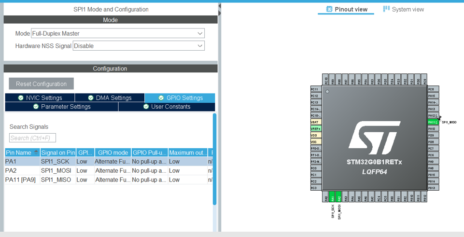Click the PA0 pin on the chip
The width and height of the screenshot is (464, 237).
pyautogui.click(x=326, y=196)
